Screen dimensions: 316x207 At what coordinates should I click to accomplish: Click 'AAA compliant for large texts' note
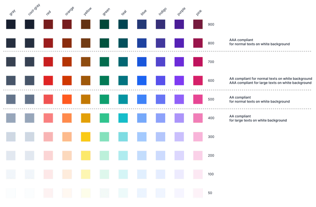pyautogui.click(x=270, y=83)
